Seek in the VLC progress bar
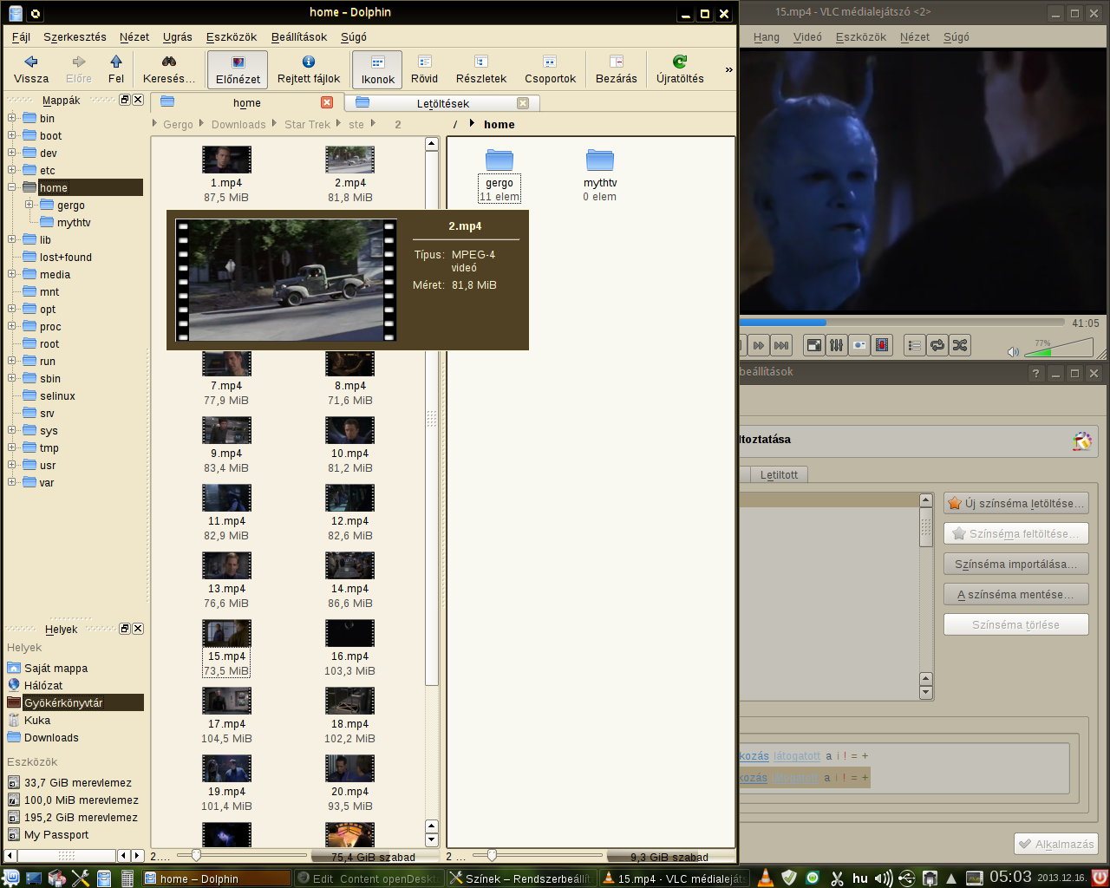 902,323
